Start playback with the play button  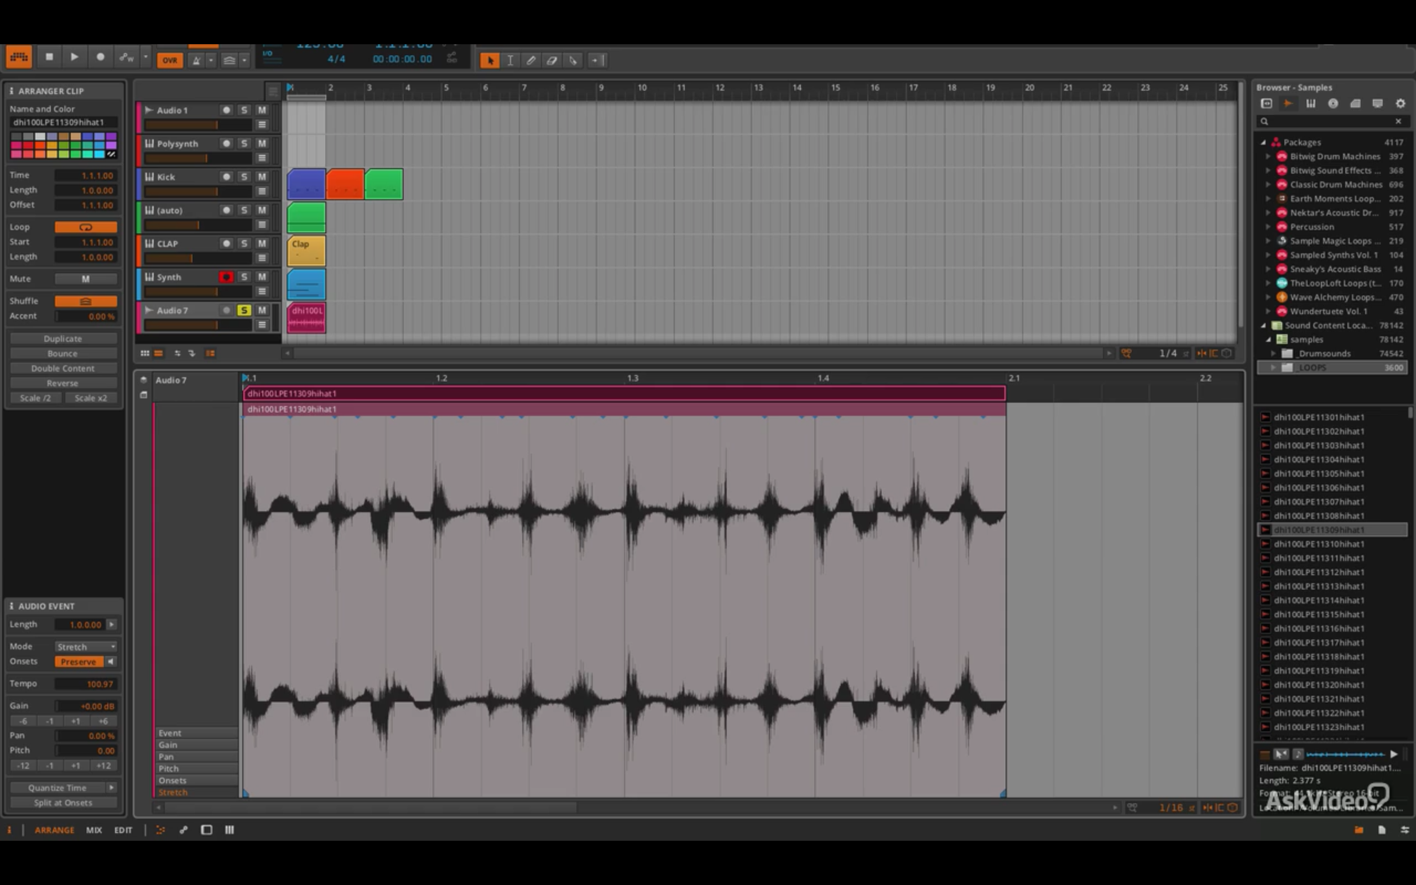tap(74, 58)
